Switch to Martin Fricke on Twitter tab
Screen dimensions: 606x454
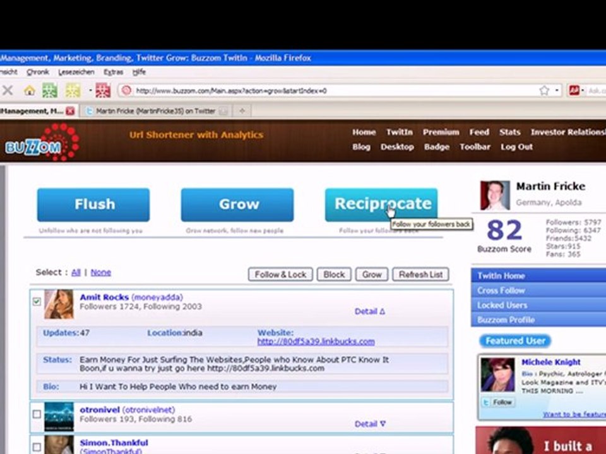coord(155,111)
